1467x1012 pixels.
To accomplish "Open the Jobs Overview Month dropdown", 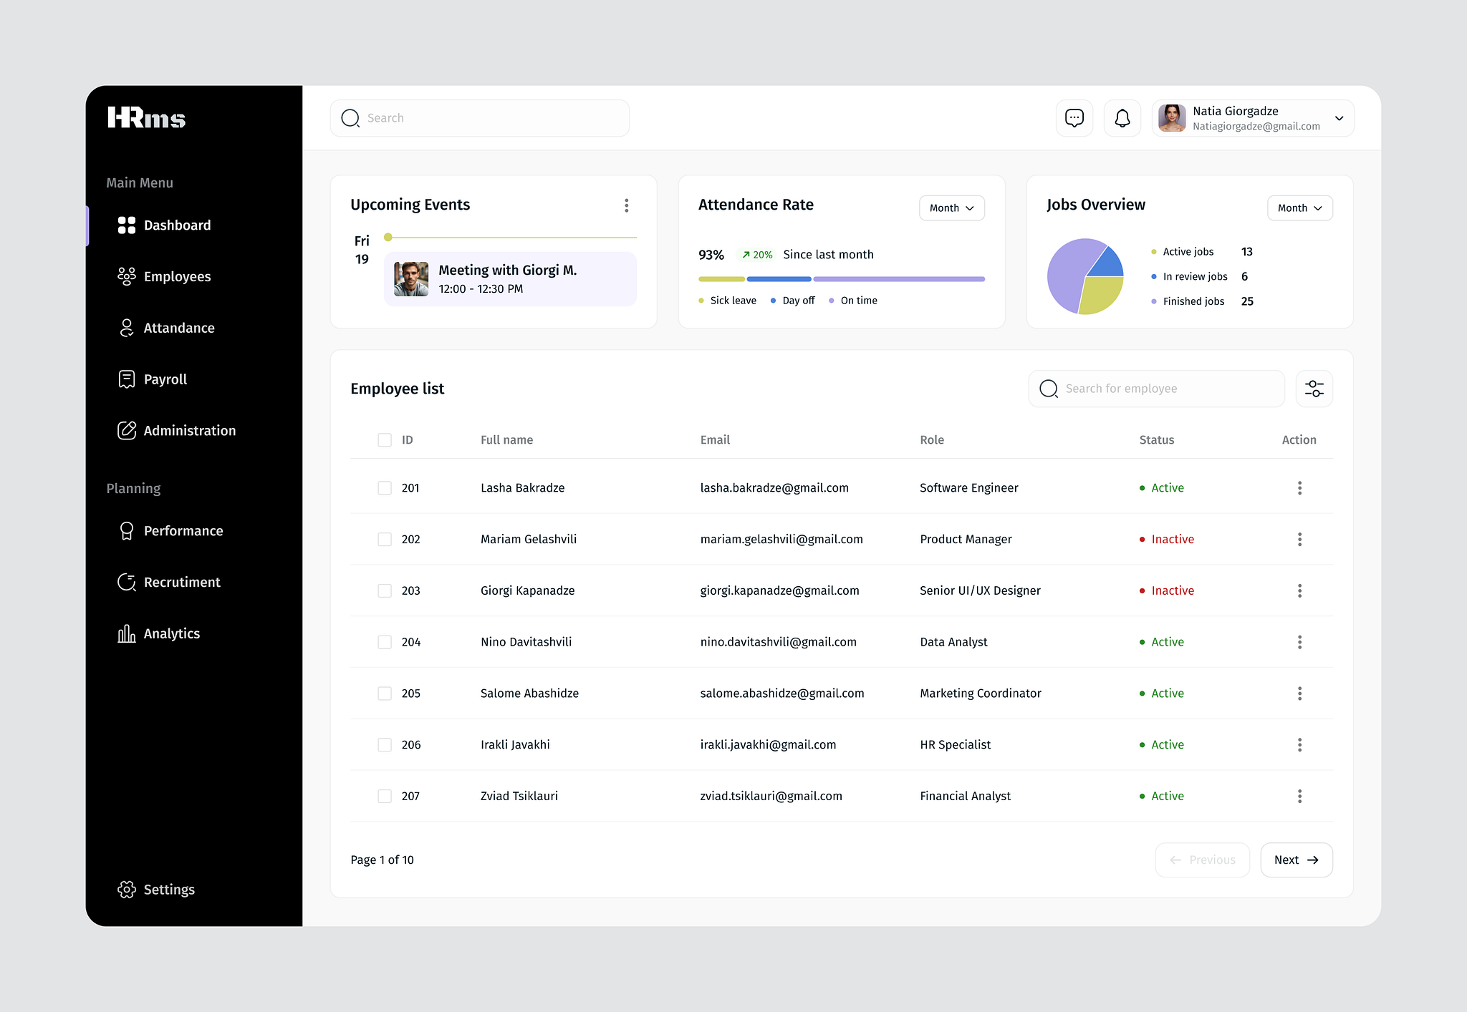I will point(1299,208).
